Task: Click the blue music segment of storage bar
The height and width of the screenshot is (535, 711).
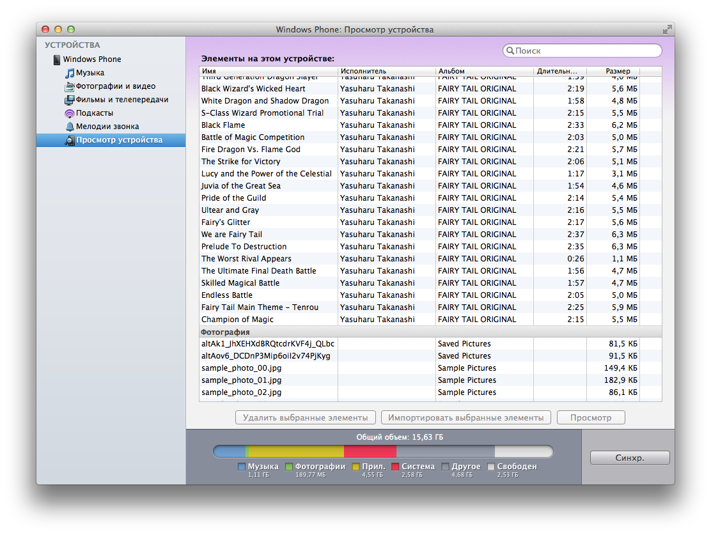Action: tap(230, 451)
